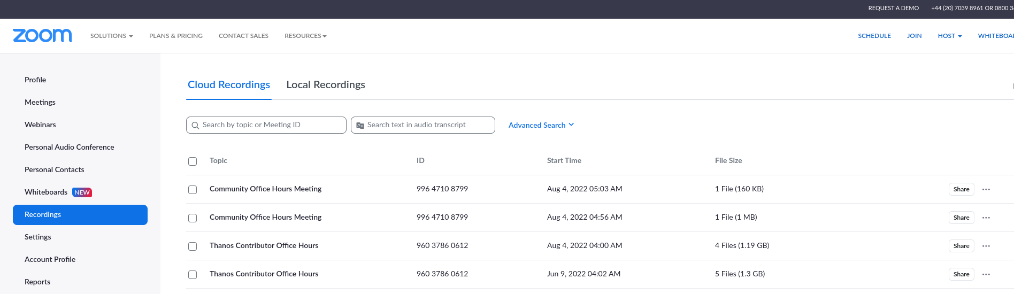
Task: Expand the Host dropdown
Action: [x=949, y=36]
